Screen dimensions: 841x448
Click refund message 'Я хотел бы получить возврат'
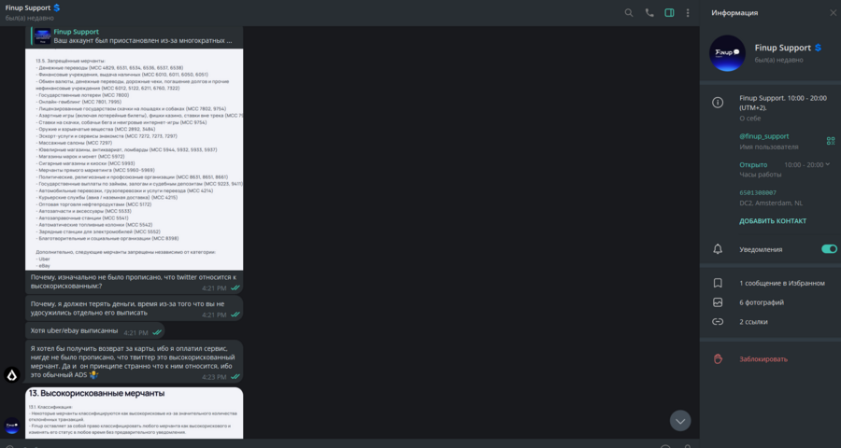coord(133,362)
